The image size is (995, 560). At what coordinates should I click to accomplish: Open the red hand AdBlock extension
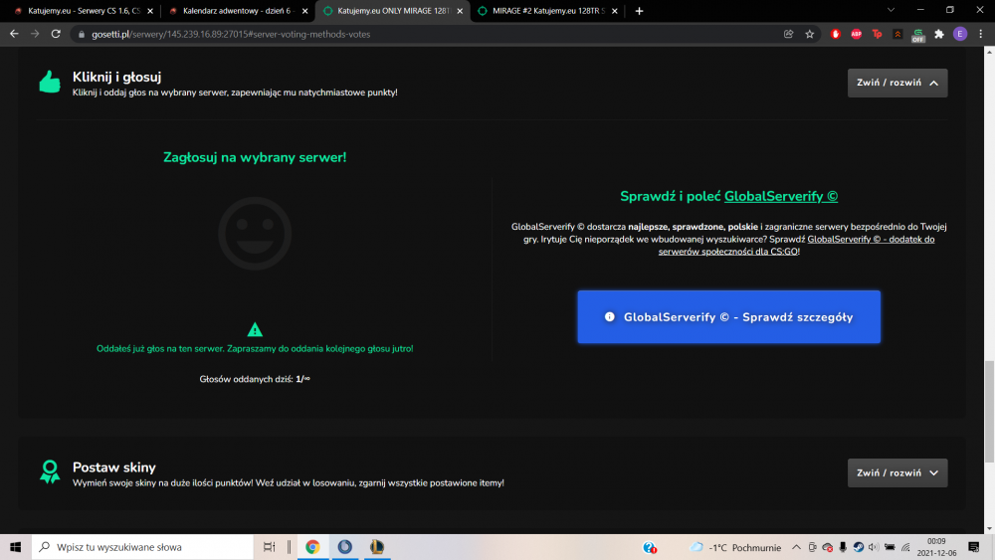835,34
